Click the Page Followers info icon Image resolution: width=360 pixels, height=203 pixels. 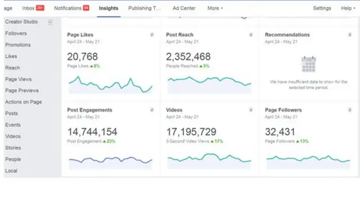(350, 110)
